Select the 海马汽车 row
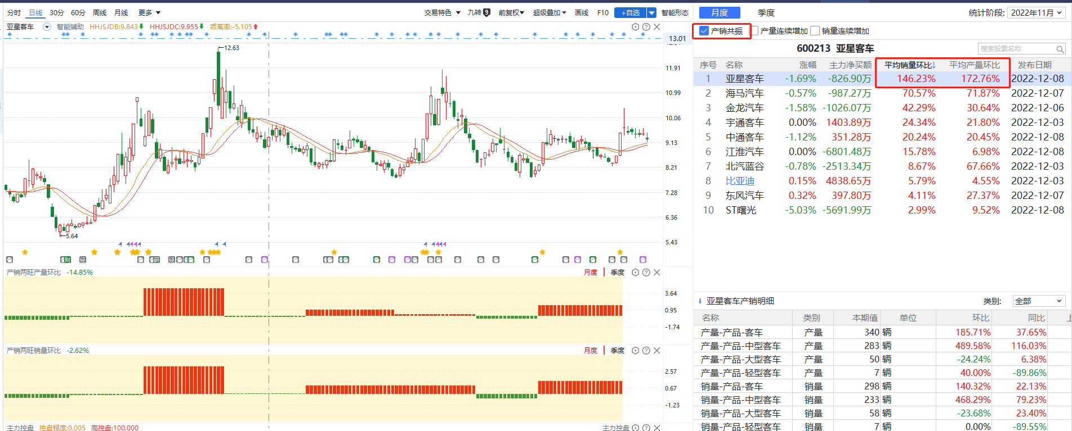This screenshot has width=1072, height=431. point(882,93)
